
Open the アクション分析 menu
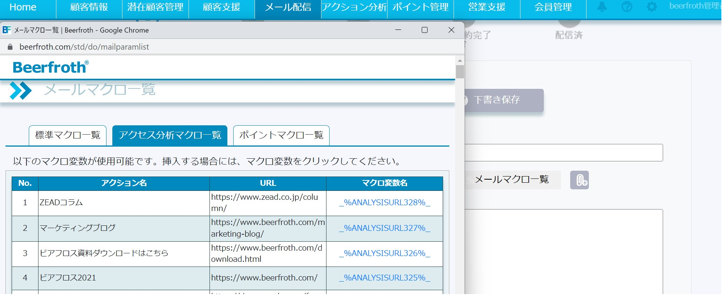pyautogui.click(x=354, y=7)
